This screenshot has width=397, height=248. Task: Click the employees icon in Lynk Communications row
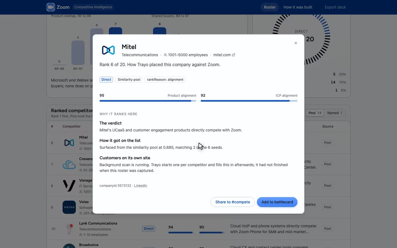tap(81, 235)
